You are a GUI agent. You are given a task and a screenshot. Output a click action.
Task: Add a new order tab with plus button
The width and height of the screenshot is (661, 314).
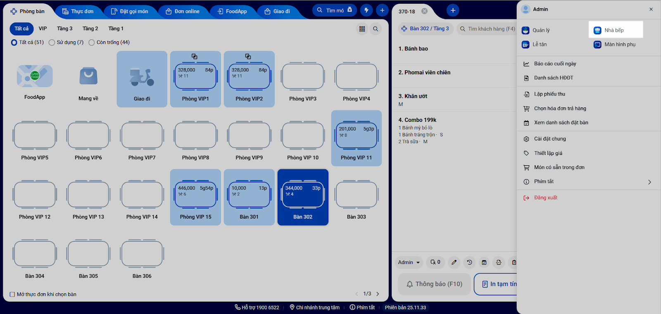pyautogui.click(x=453, y=10)
